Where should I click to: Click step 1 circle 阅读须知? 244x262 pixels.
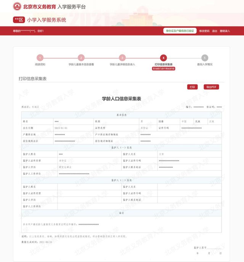point(40,58)
